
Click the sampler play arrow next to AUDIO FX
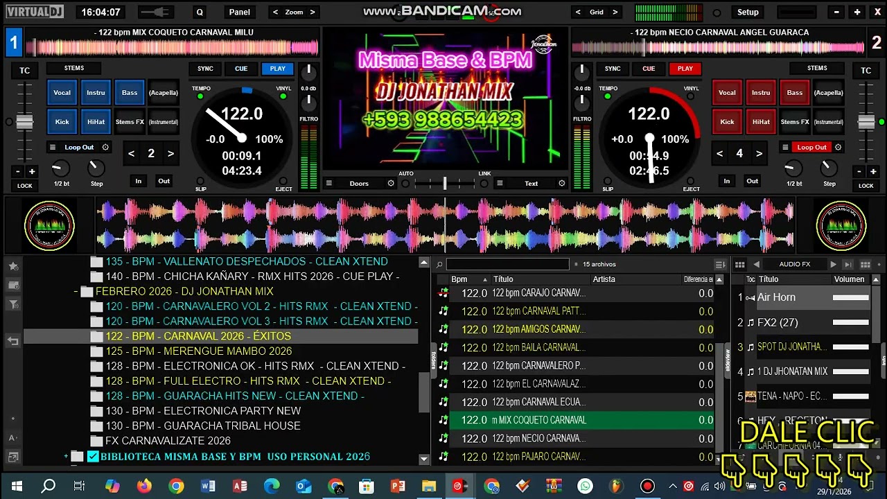click(x=833, y=264)
